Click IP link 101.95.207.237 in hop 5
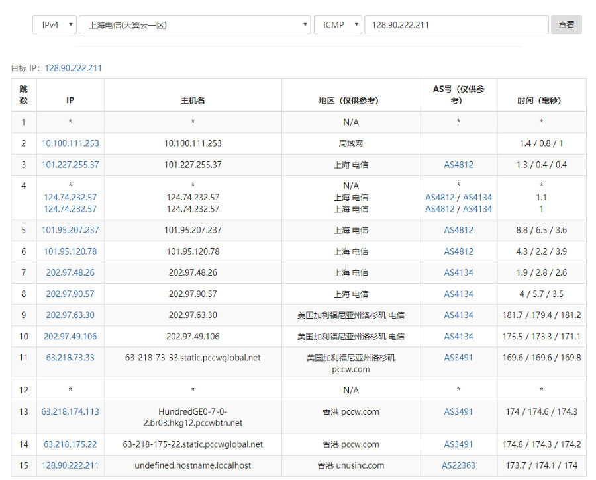Image resolution: width=596 pixels, height=480 pixels. click(70, 230)
